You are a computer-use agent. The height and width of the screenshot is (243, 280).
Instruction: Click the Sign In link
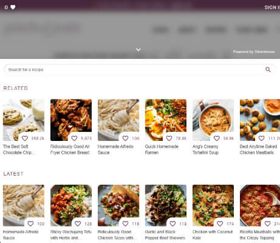272,7
